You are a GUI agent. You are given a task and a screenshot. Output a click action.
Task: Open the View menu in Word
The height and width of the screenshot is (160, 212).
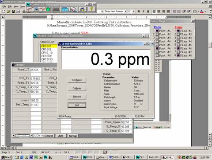click(16, 7)
